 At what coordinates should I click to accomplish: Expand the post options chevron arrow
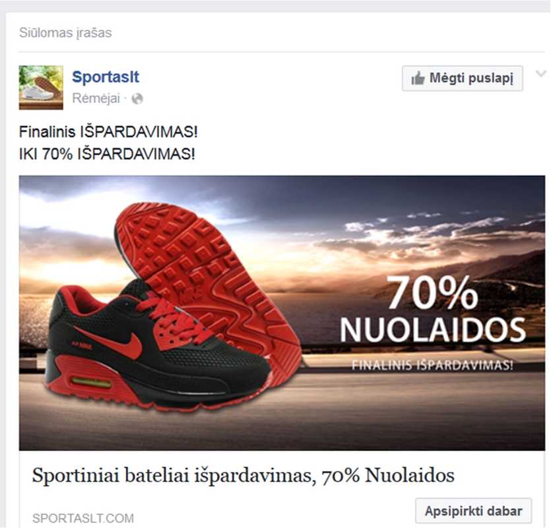tap(541, 73)
